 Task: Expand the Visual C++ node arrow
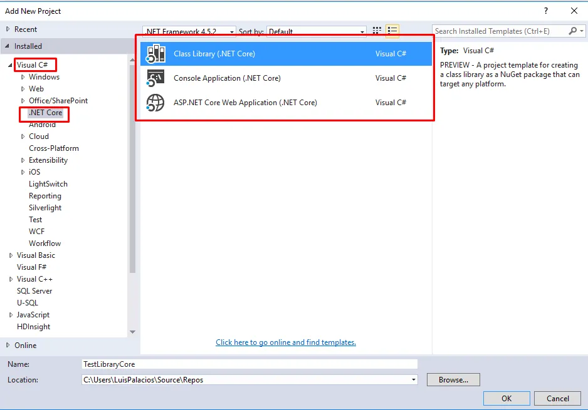pyautogui.click(x=11, y=279)
